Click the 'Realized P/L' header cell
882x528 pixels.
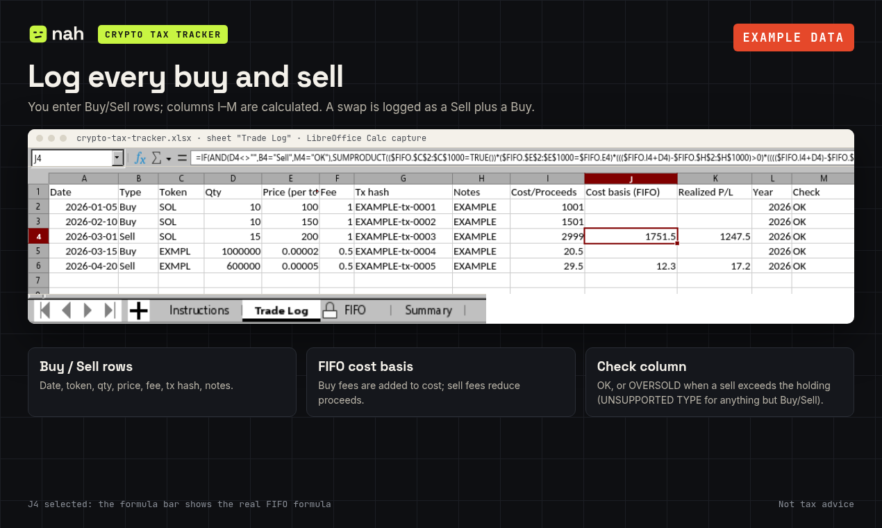tap(715, 192)
